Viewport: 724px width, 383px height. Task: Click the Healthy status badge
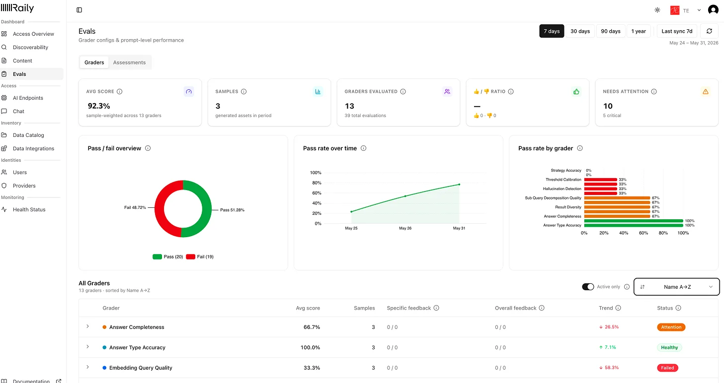(x=669, y=347)
